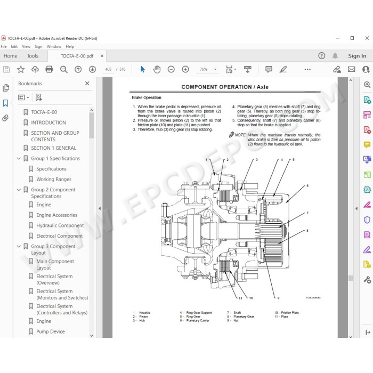Click the Save file icon
This screenshot has width=373, height=373.
click(x=6, y=69)
